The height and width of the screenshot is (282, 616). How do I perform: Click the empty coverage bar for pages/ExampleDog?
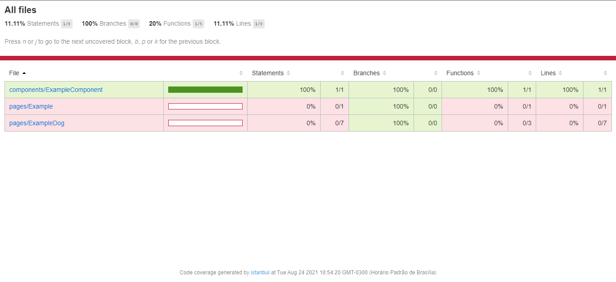[205, 123]
